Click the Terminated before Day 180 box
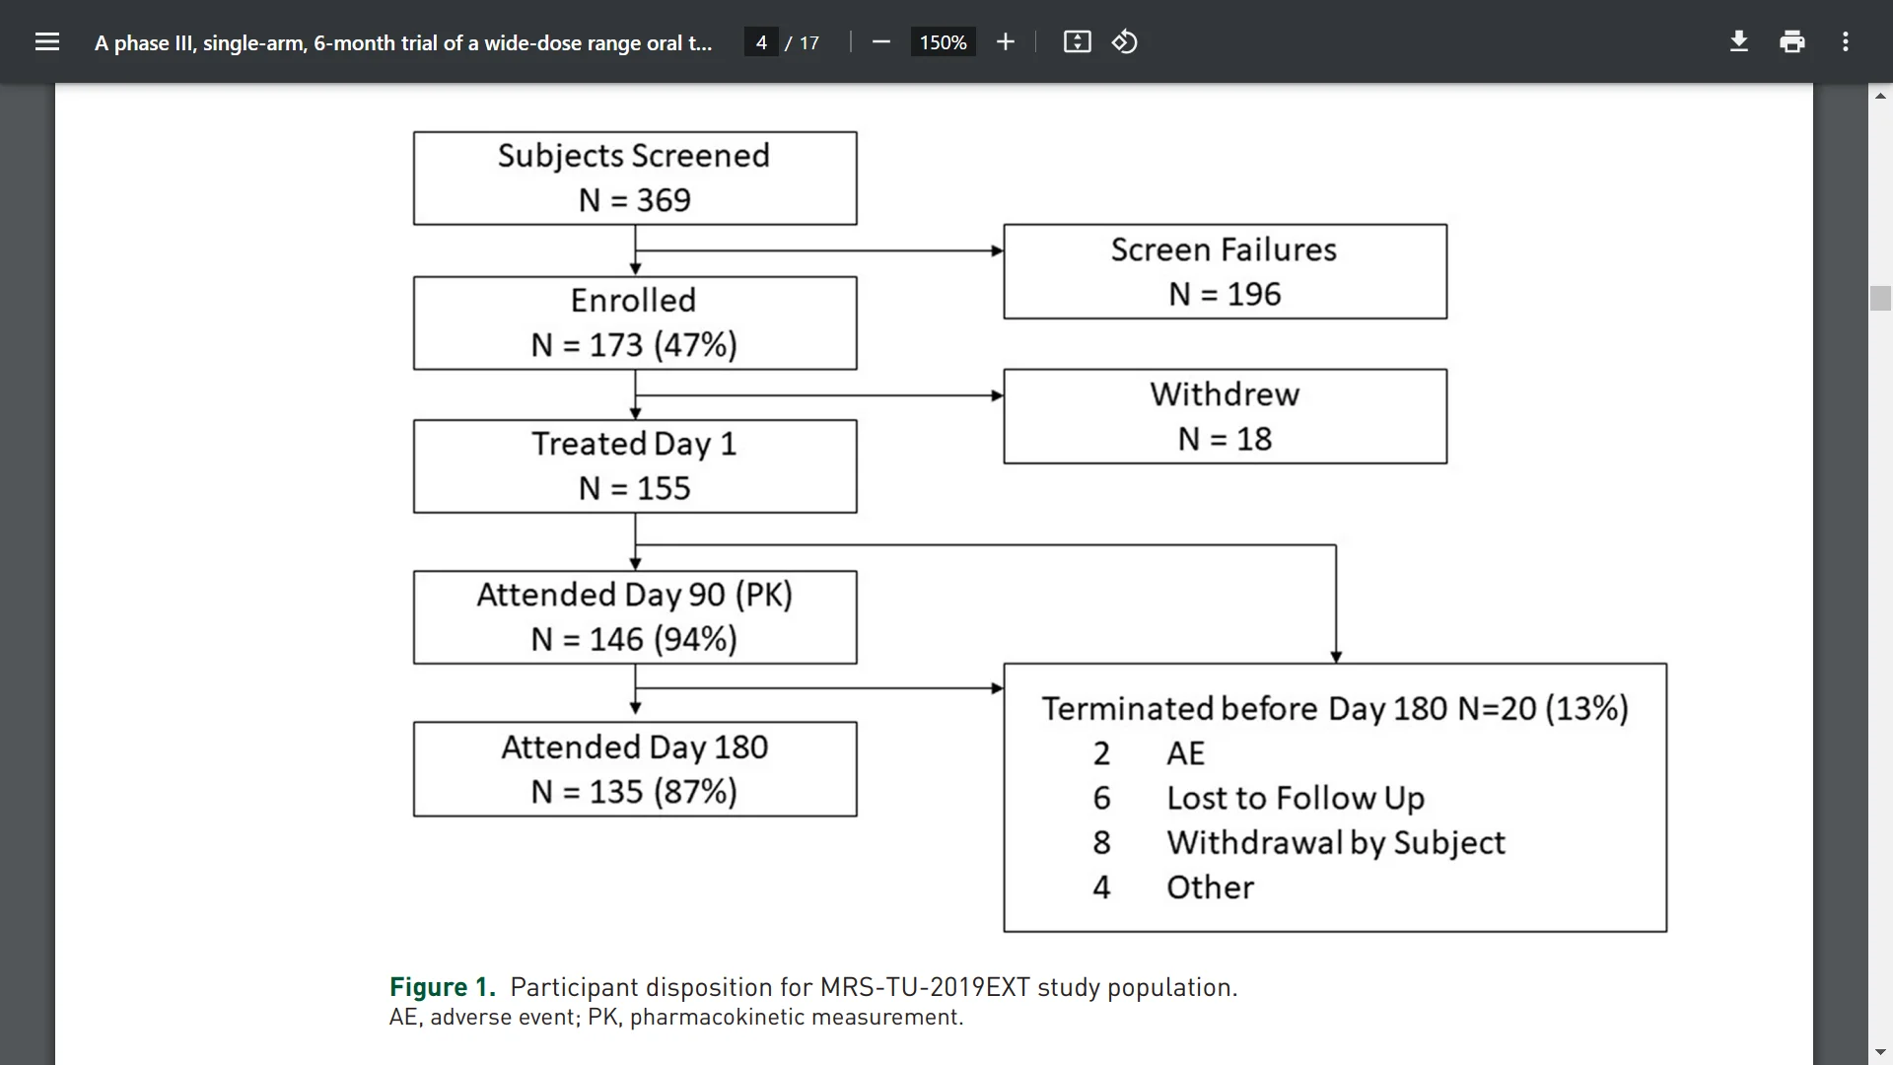Image resolution: width=1893 pixels, height=1065 pixels. [x=1334, y=797]
